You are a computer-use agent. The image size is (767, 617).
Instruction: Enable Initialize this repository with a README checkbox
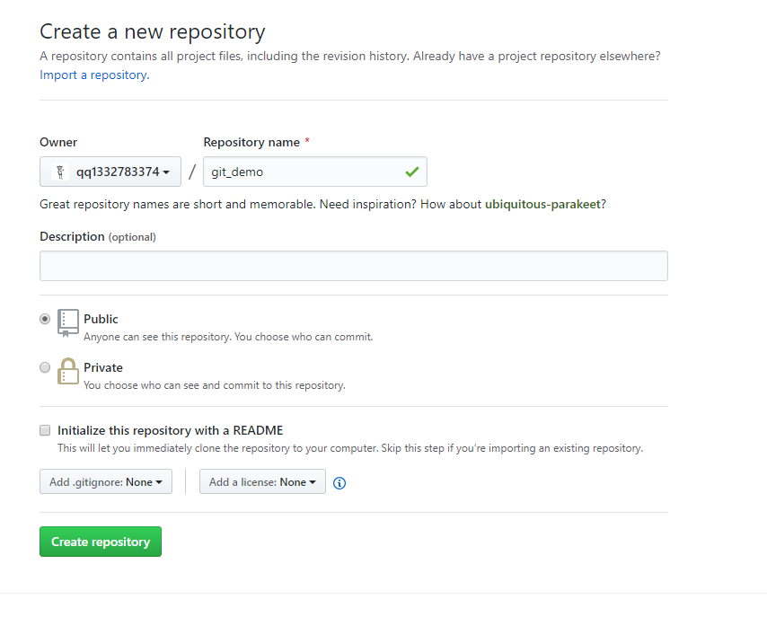click(x=45, y=430)
